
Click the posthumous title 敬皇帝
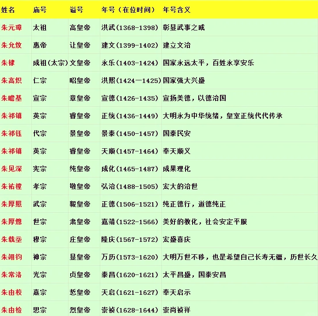80,186
